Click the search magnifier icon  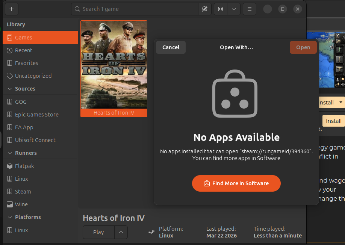coord(77,9)
